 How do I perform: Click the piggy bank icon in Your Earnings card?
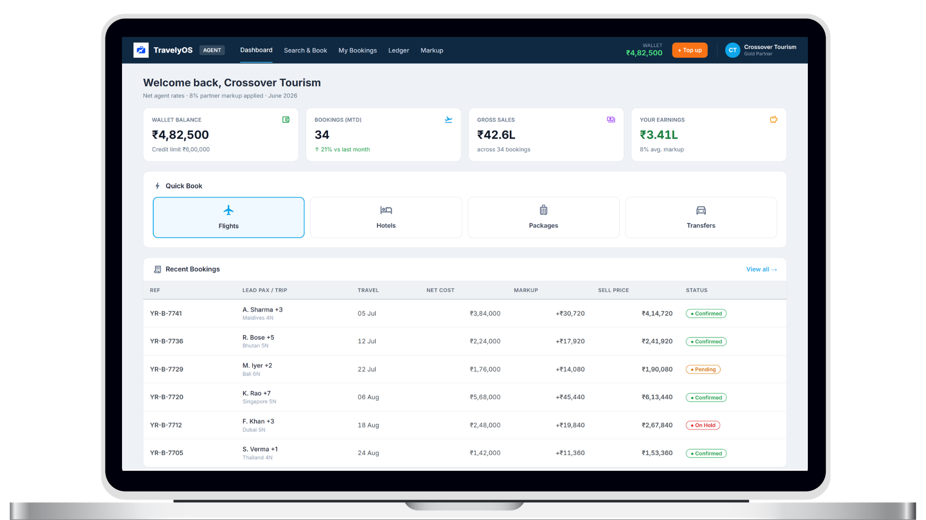coord(774,119)
